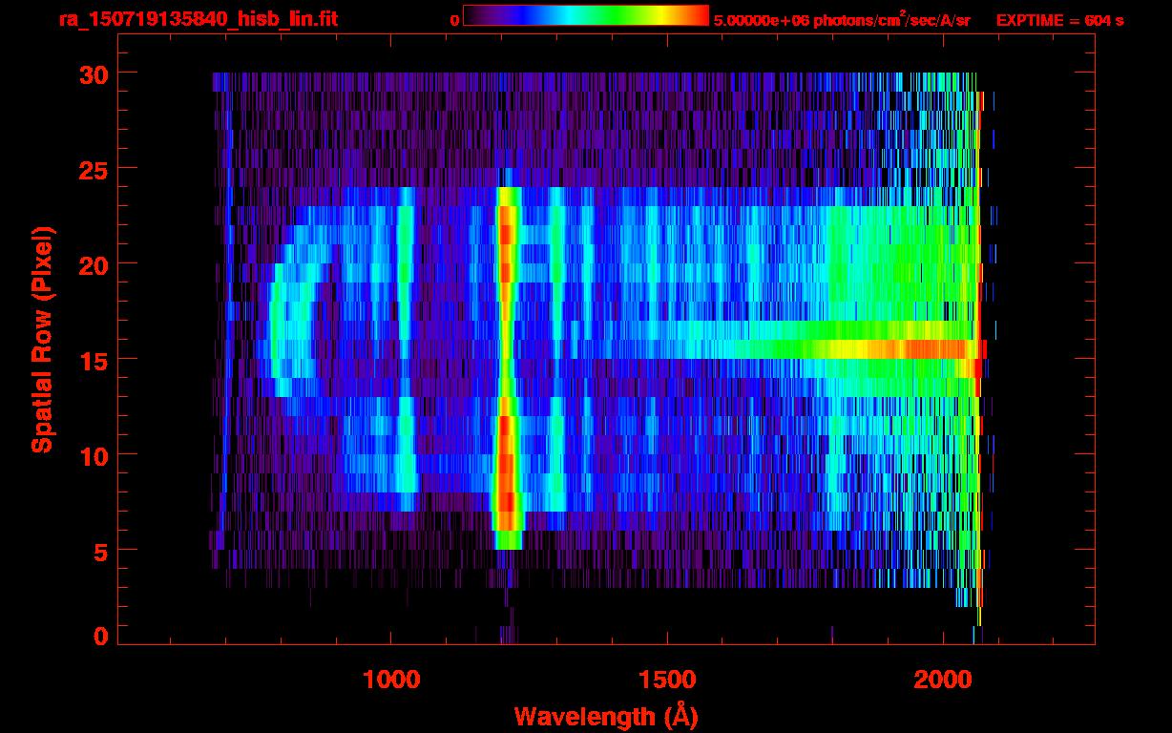Click the 1500 wavelength tick label
This screenshot has width=1172, height=733.
[667, 679]
